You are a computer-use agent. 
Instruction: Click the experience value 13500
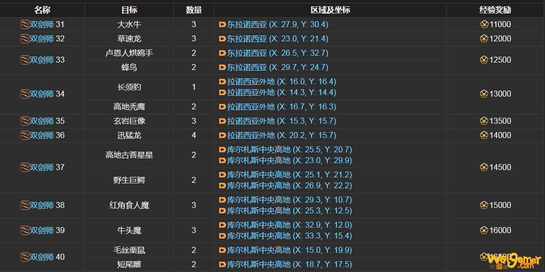500,121
